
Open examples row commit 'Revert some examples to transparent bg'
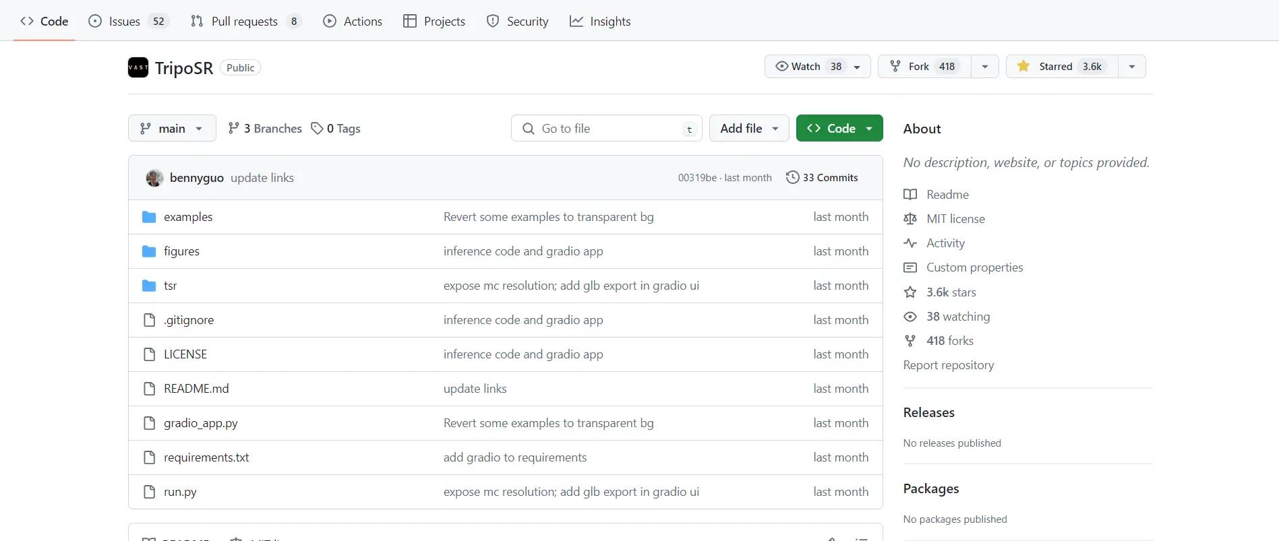click(x=549, y=217)
